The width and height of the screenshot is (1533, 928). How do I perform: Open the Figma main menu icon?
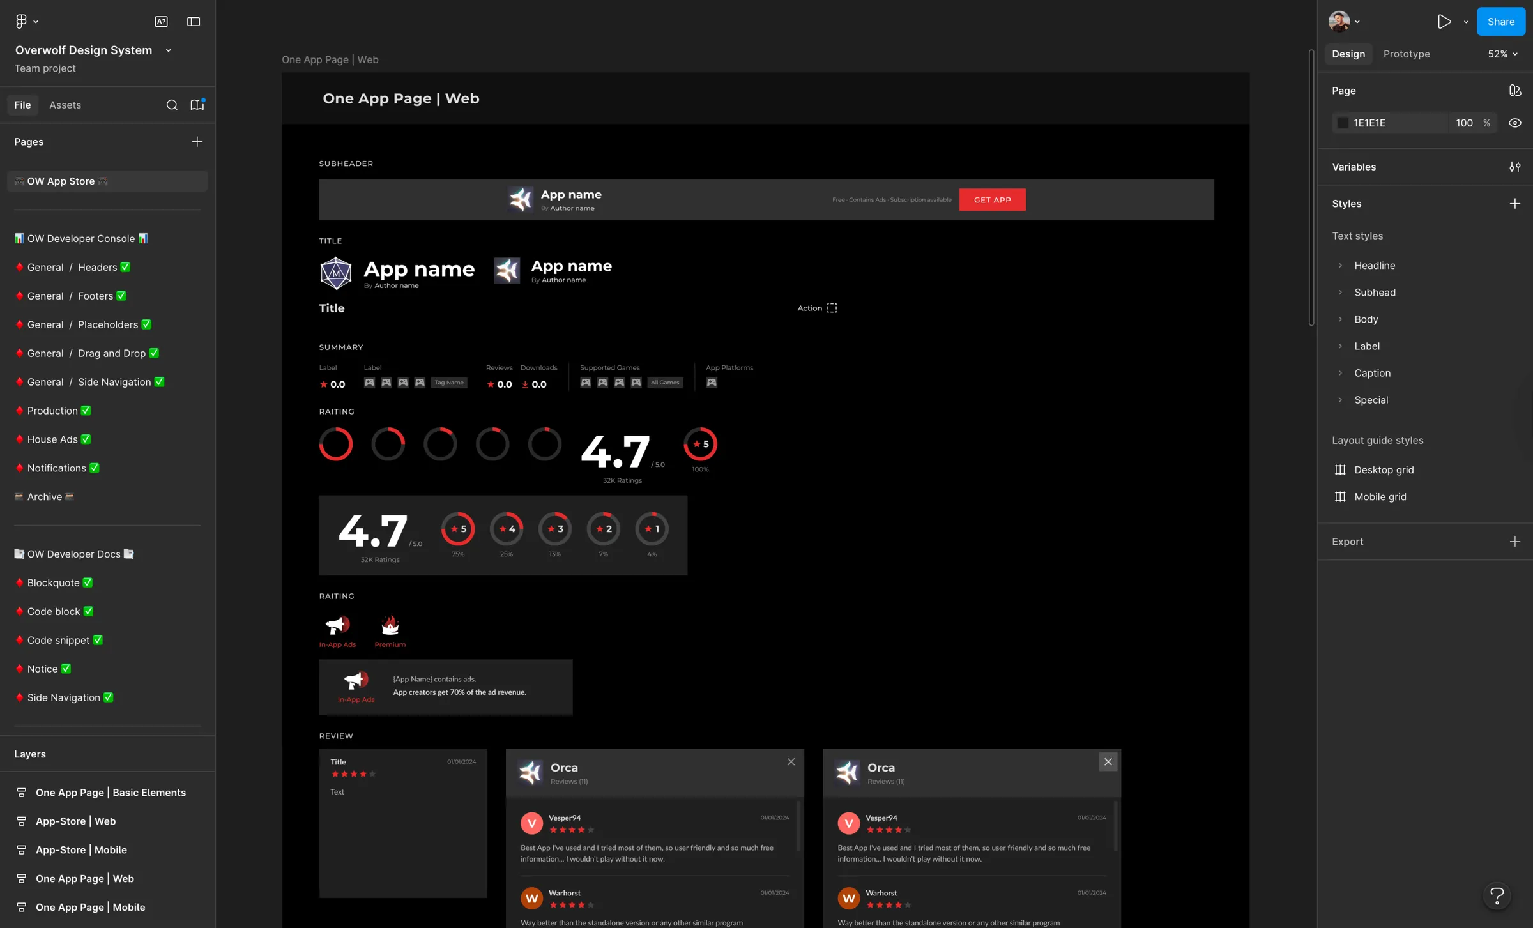pyautogui.click(x=22, y=22)
